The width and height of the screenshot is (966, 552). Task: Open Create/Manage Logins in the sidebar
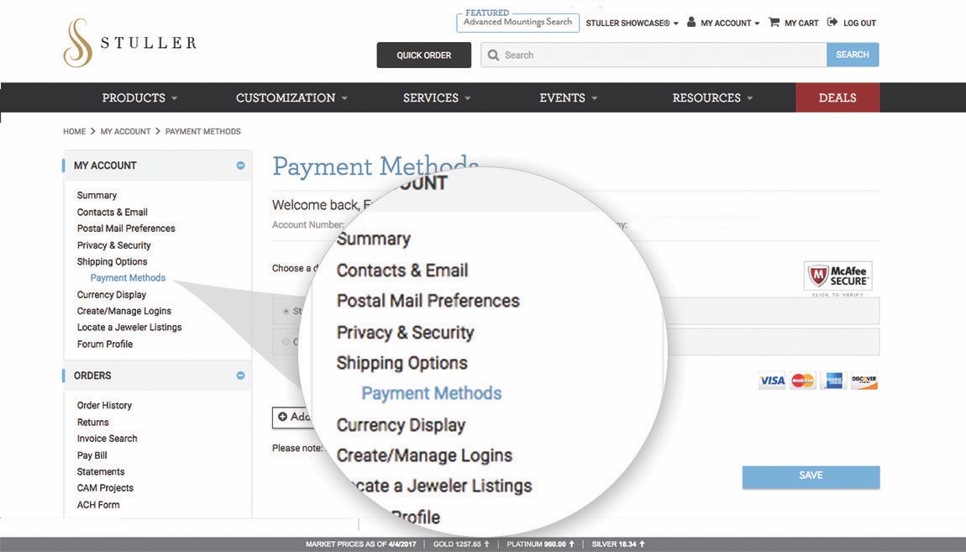[x=123, y=311]
